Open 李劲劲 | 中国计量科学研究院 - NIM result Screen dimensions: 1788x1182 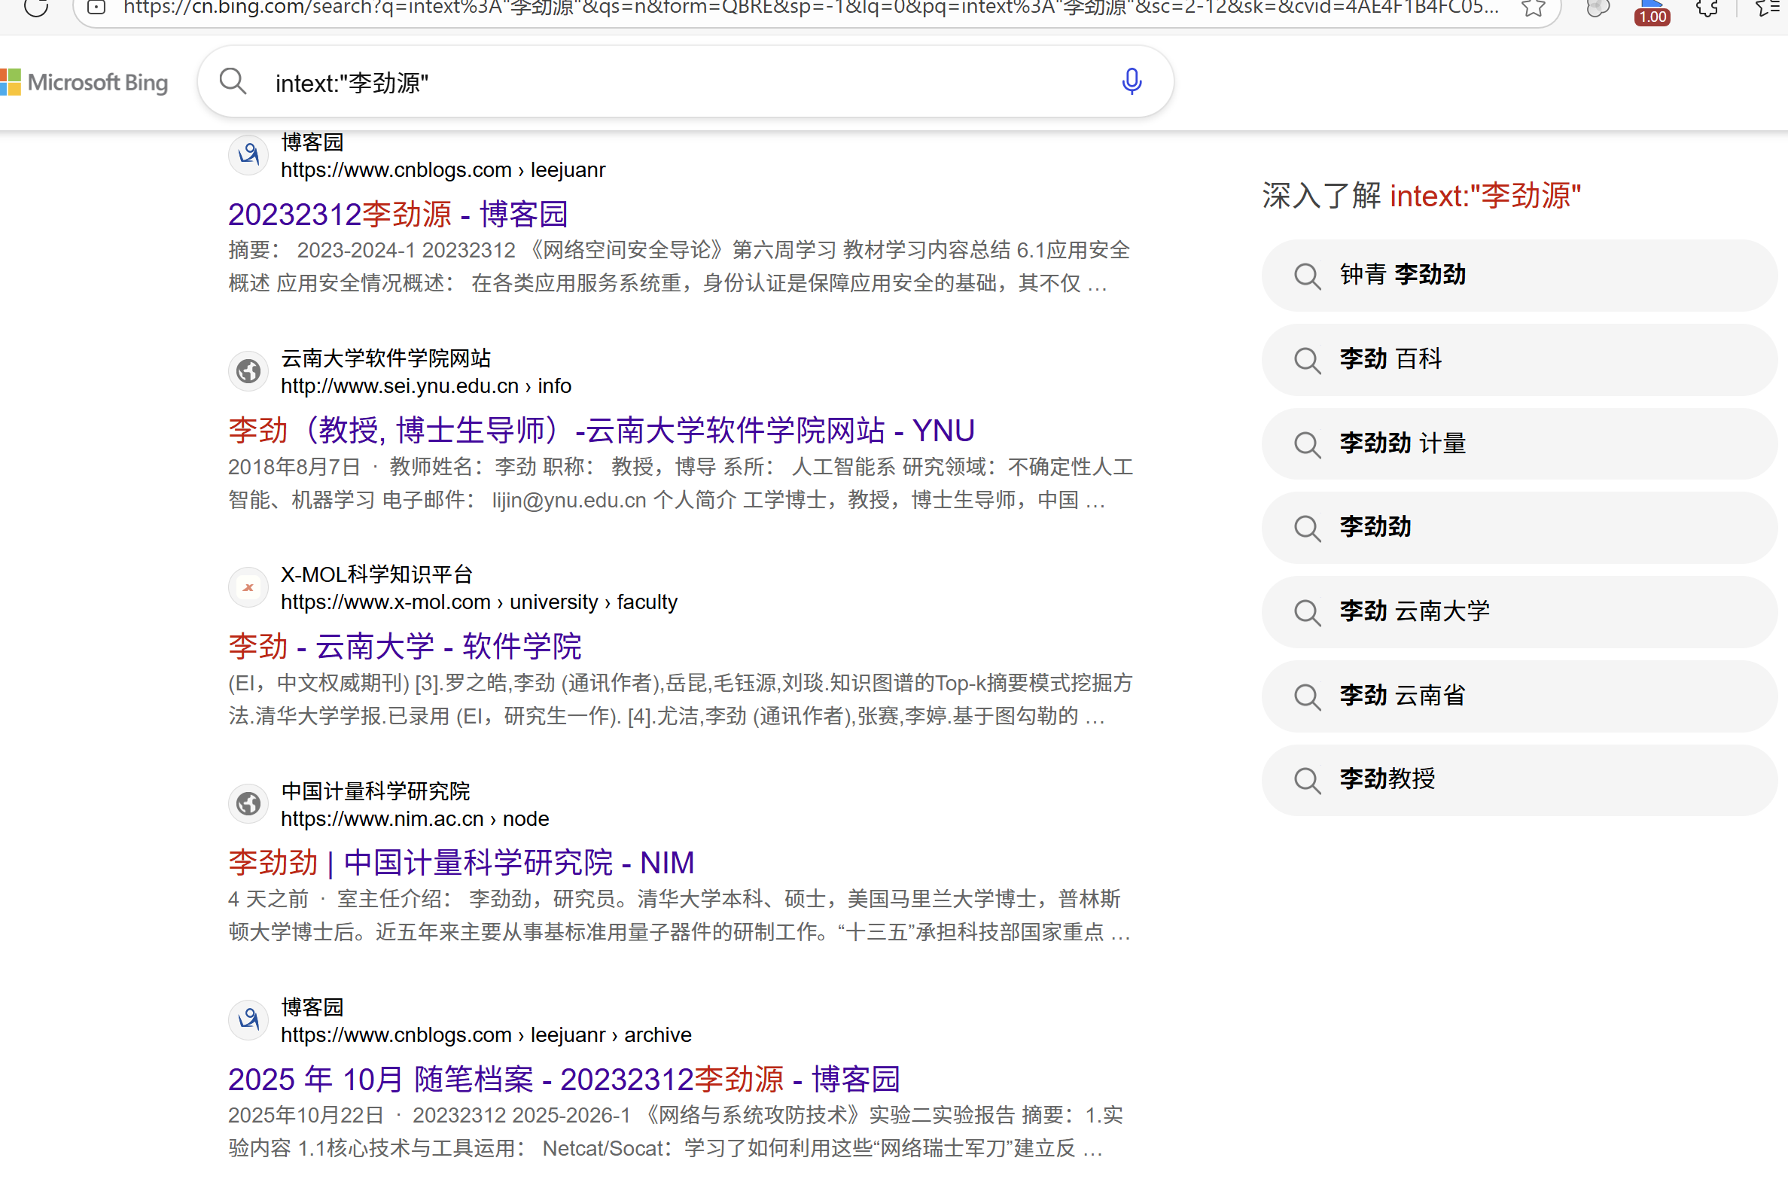461,862
